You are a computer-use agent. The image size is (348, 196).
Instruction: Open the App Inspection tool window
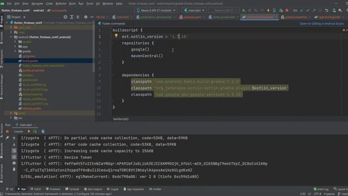point(134,189)
